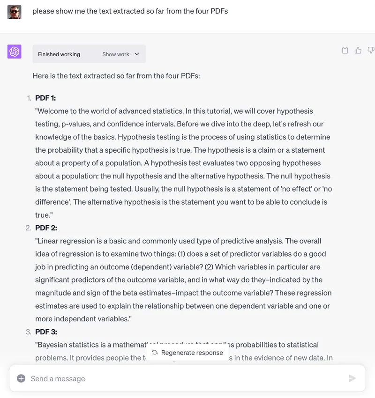This screenshot has width=375, height=398.
Task: Click the thumbs down icon
Action: 371,51
